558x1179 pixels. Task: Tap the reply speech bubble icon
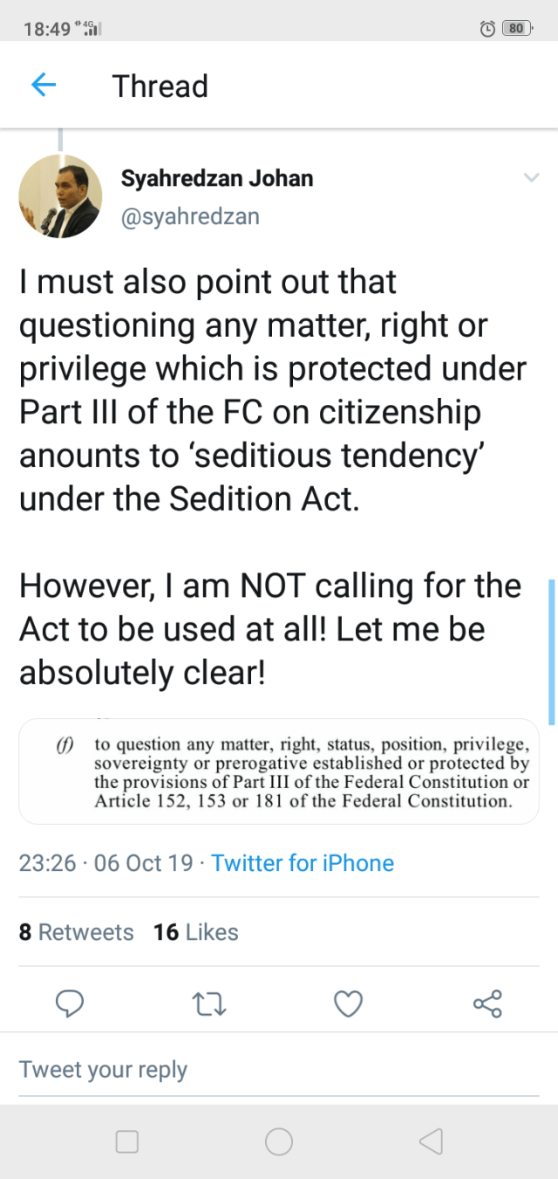pyautogui.click(x=70, y=1004)
